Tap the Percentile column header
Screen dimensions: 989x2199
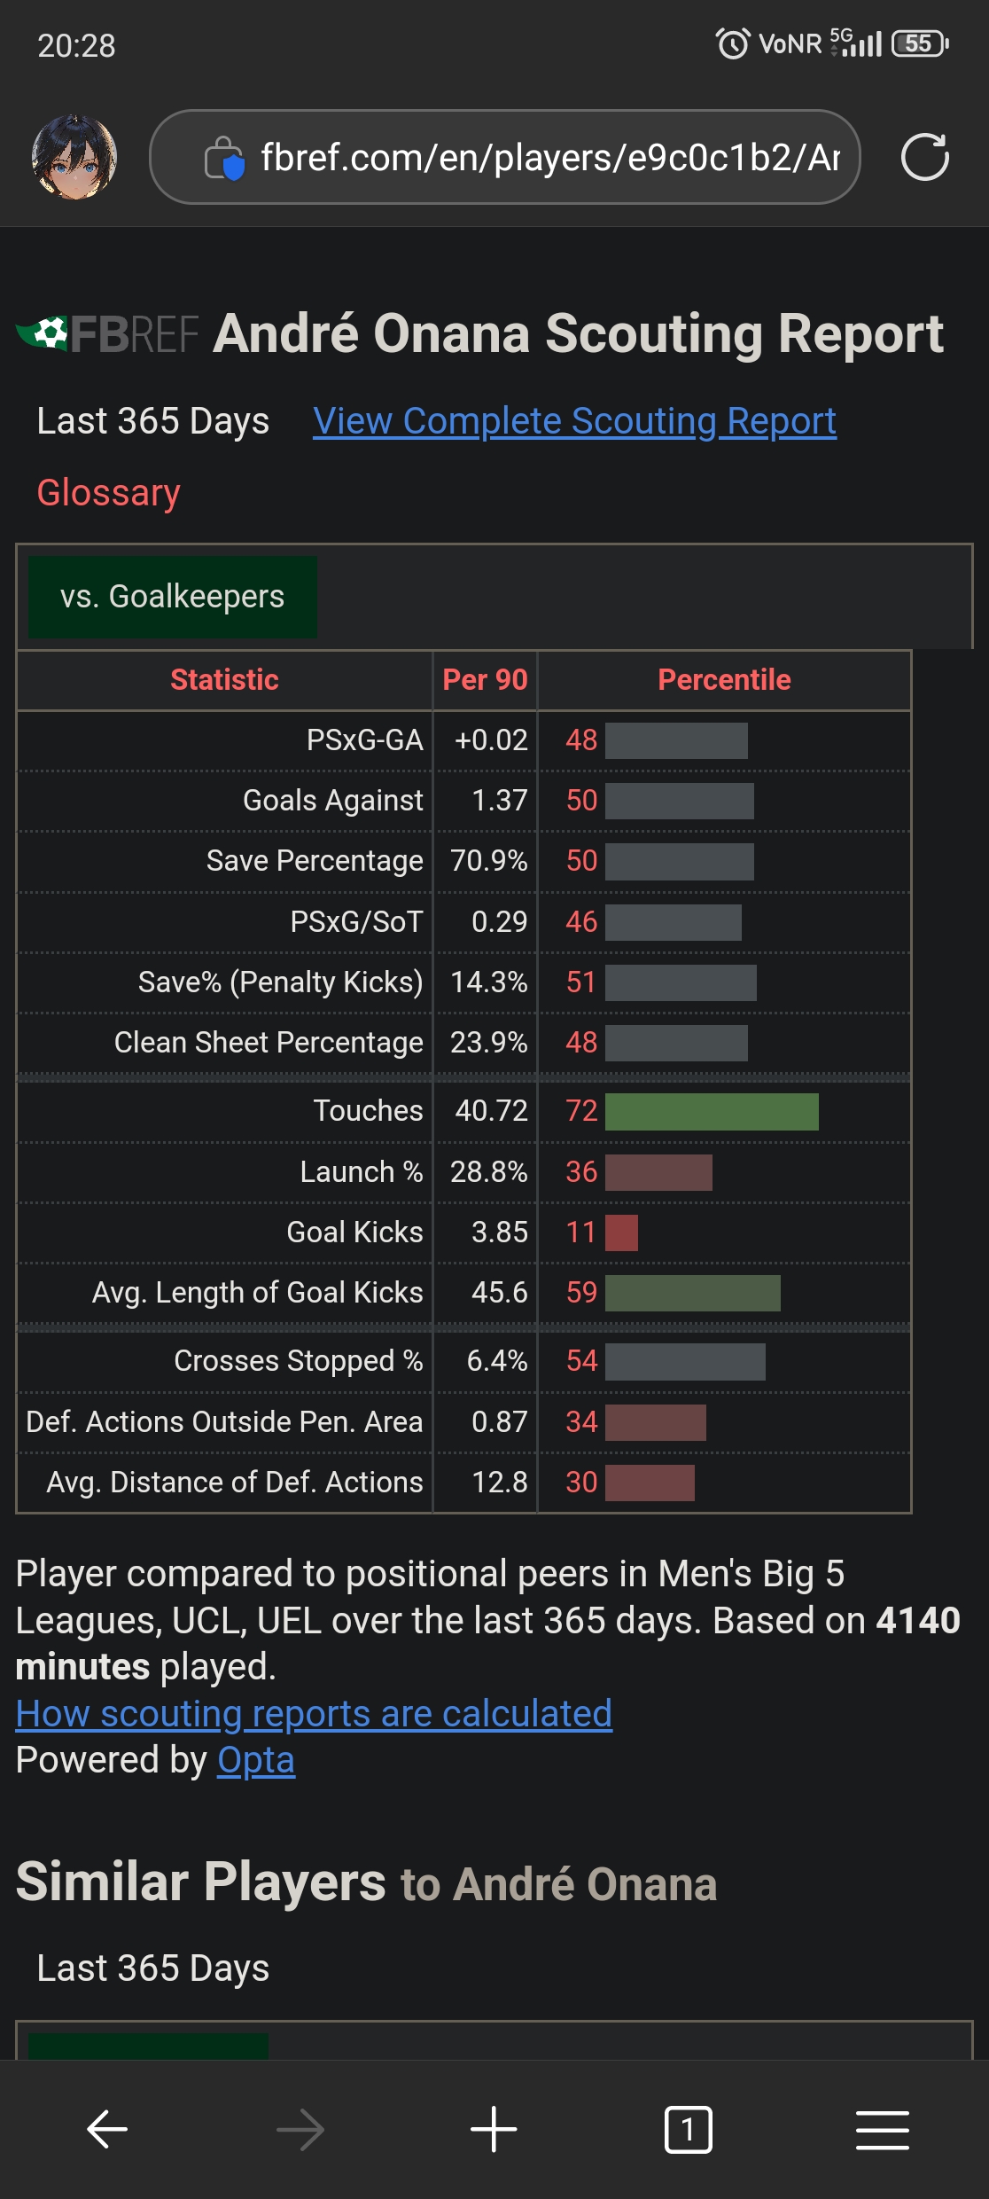point(724,680)
